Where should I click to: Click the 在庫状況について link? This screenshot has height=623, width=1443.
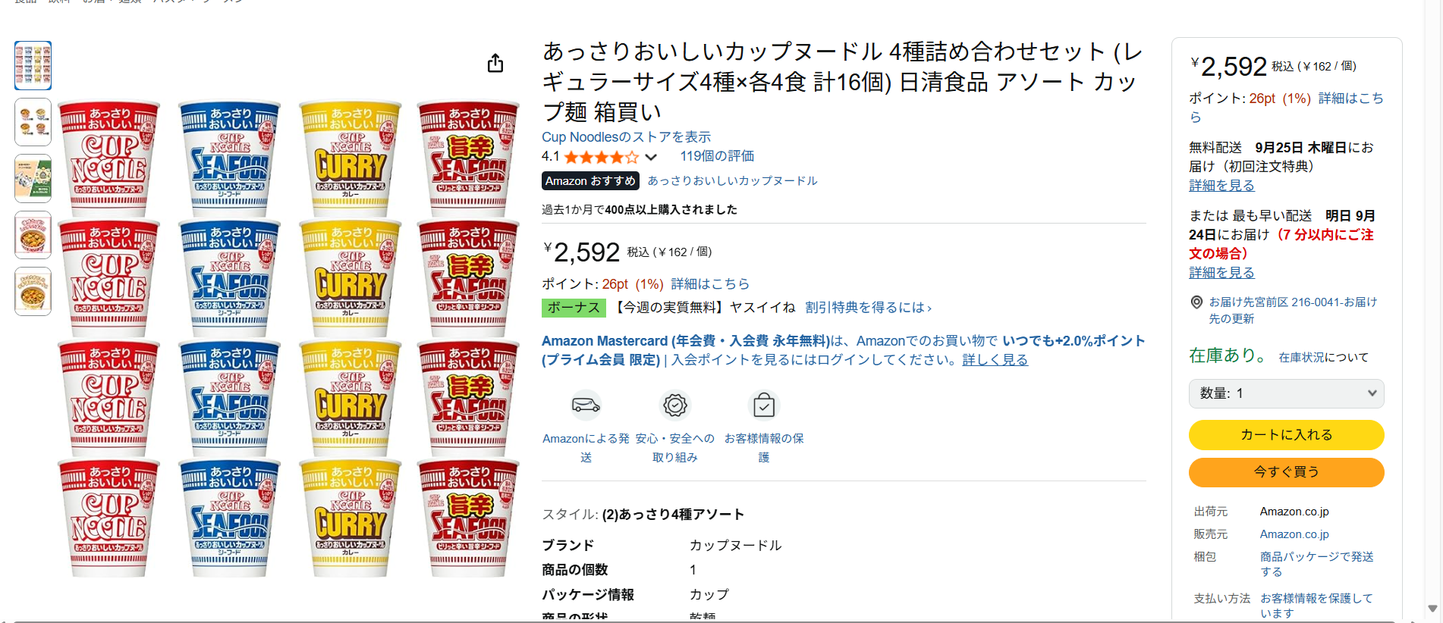pyautogui.click(x=1323, y=357)
